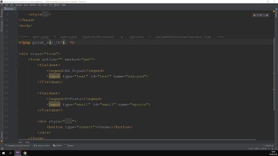Expand the folded style block gutter marker
The image size is (278, 156).
tap(17, 14)
